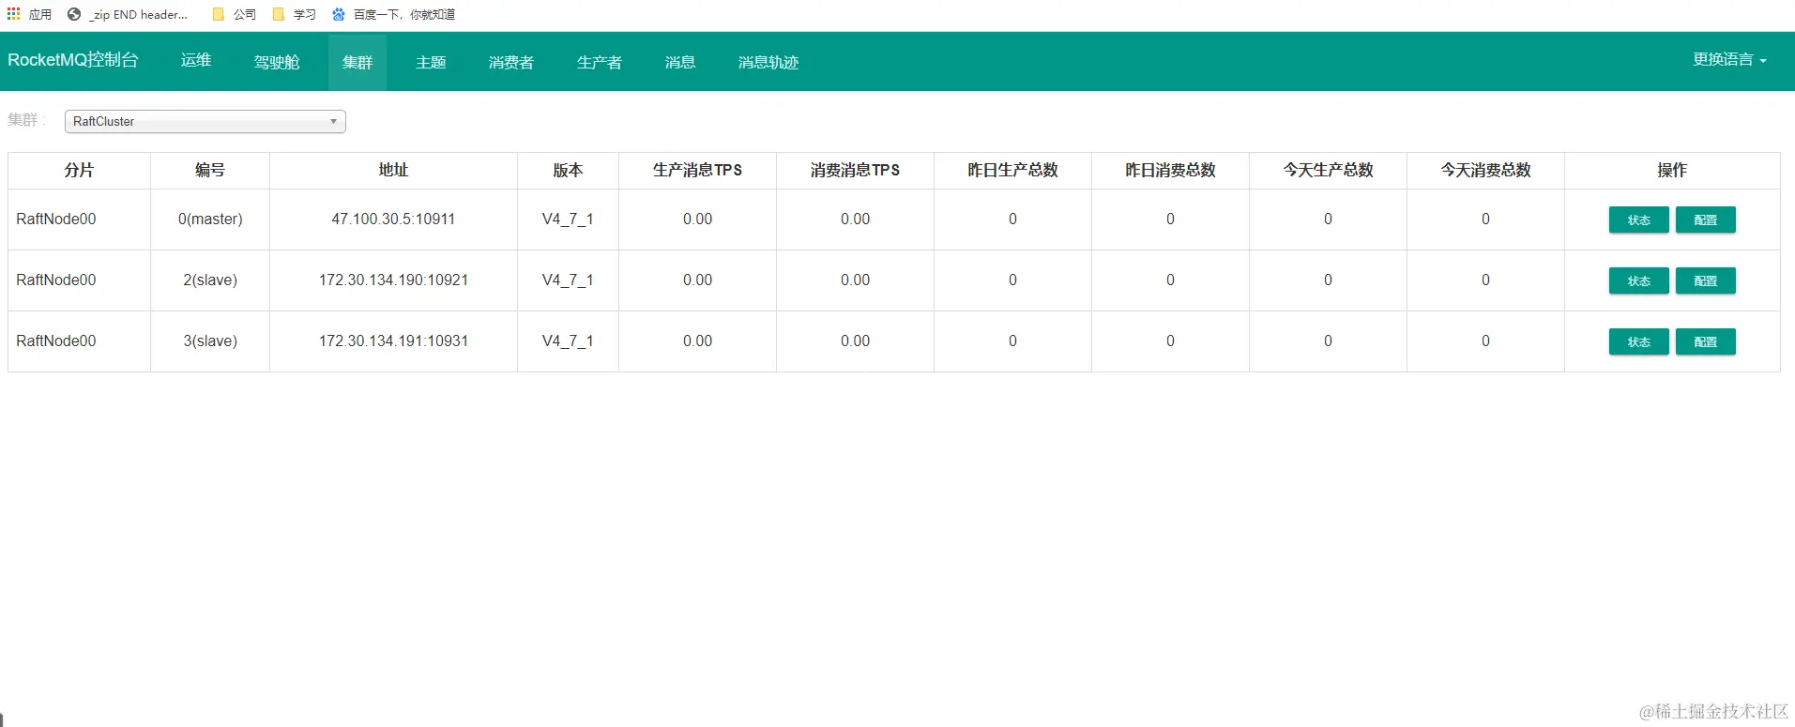Click the 编号 column header
1795x727 pixels.
[x=210, y=170]
